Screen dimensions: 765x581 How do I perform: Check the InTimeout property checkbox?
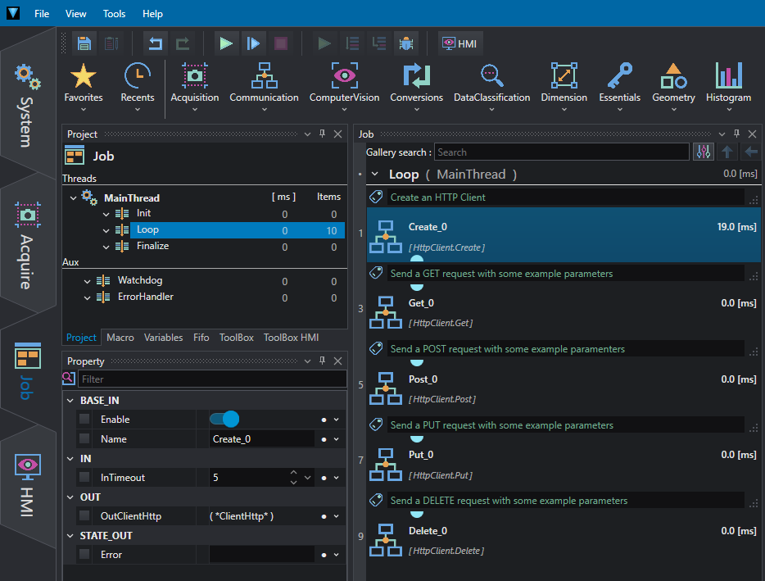[x=84, y=477]
